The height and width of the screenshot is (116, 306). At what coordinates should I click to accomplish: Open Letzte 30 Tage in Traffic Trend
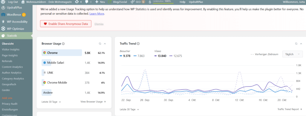pyautogui.click(x=129, y=109)
